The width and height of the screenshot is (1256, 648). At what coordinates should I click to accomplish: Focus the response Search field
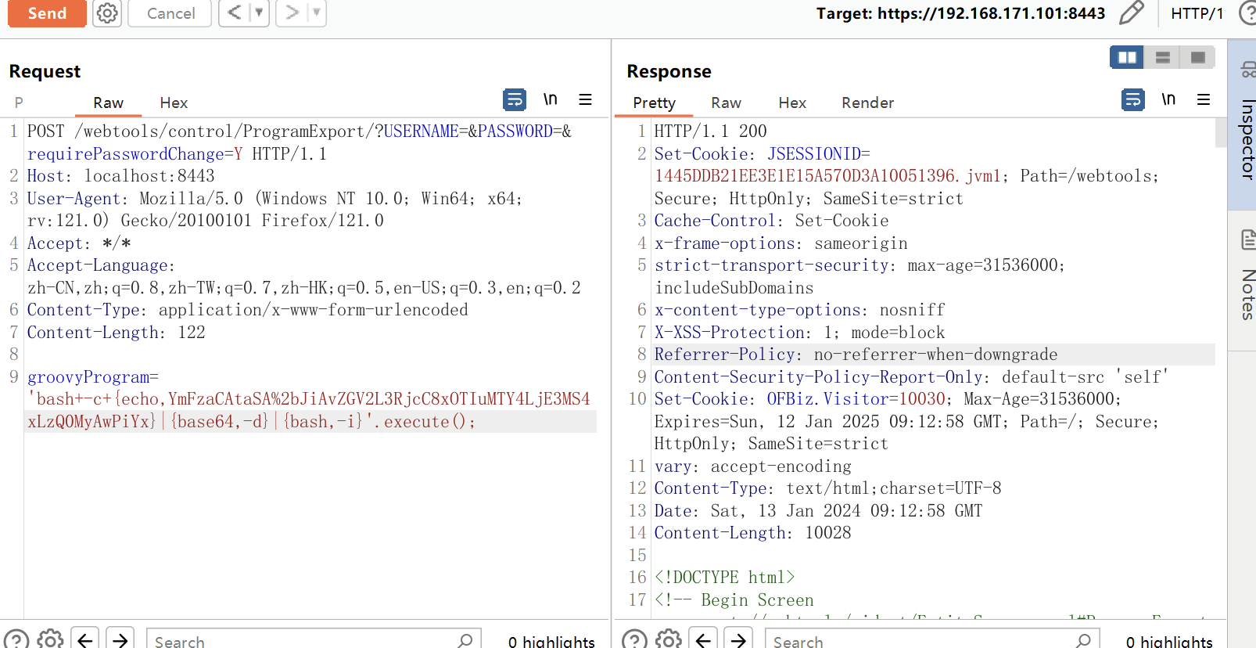[931, 640]
